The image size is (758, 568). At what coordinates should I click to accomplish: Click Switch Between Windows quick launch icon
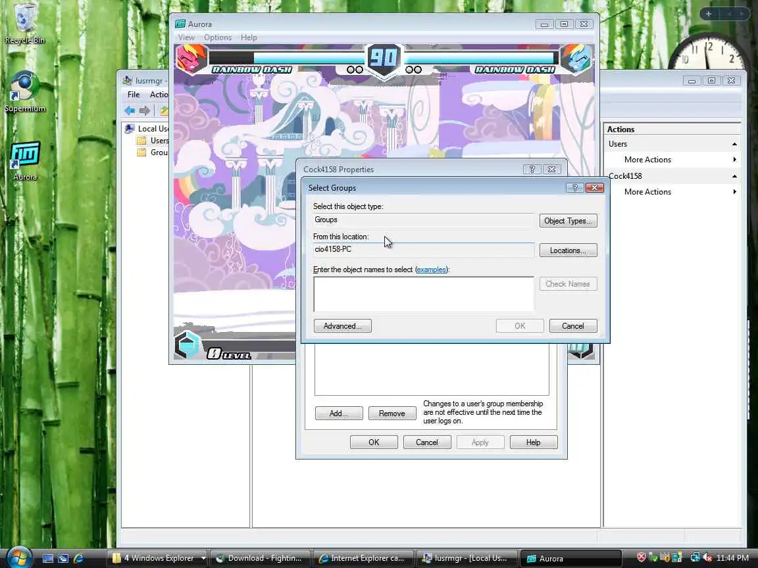coord(63,558)
